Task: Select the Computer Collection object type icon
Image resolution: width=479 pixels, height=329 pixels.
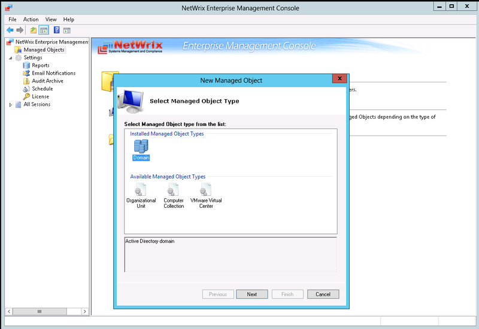Action: pyautogui.click(x=173, y=189)
